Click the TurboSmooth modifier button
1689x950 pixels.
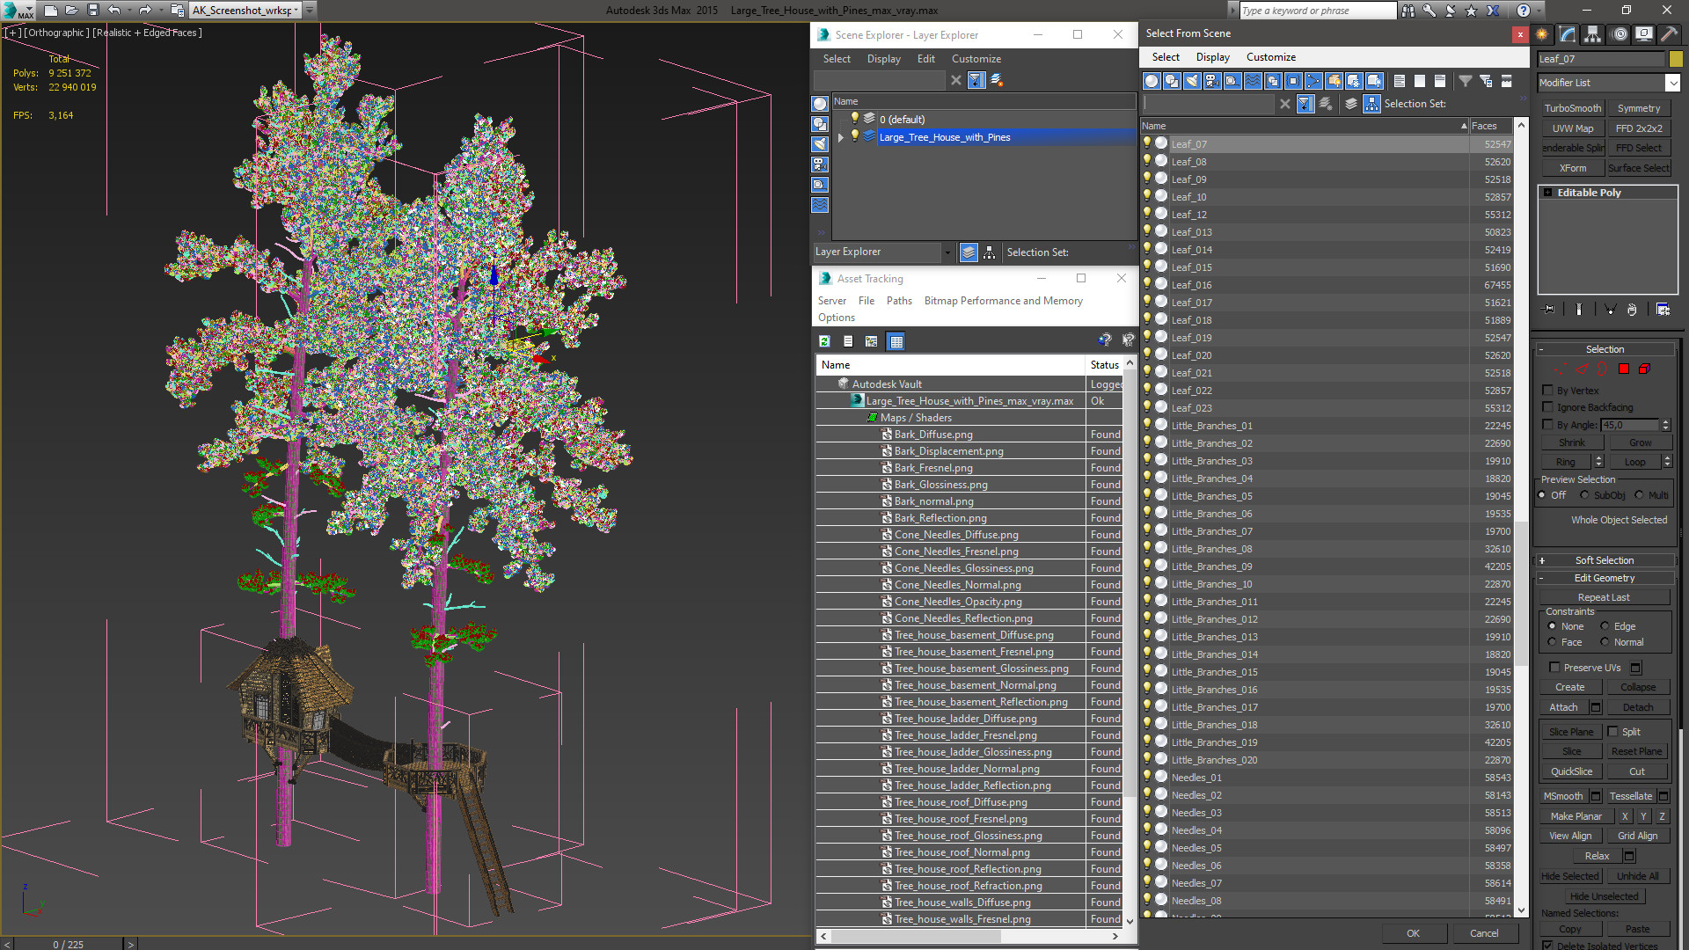(1572, 108)
